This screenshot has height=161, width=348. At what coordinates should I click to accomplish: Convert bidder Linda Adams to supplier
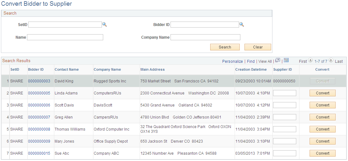coord(323,93)
